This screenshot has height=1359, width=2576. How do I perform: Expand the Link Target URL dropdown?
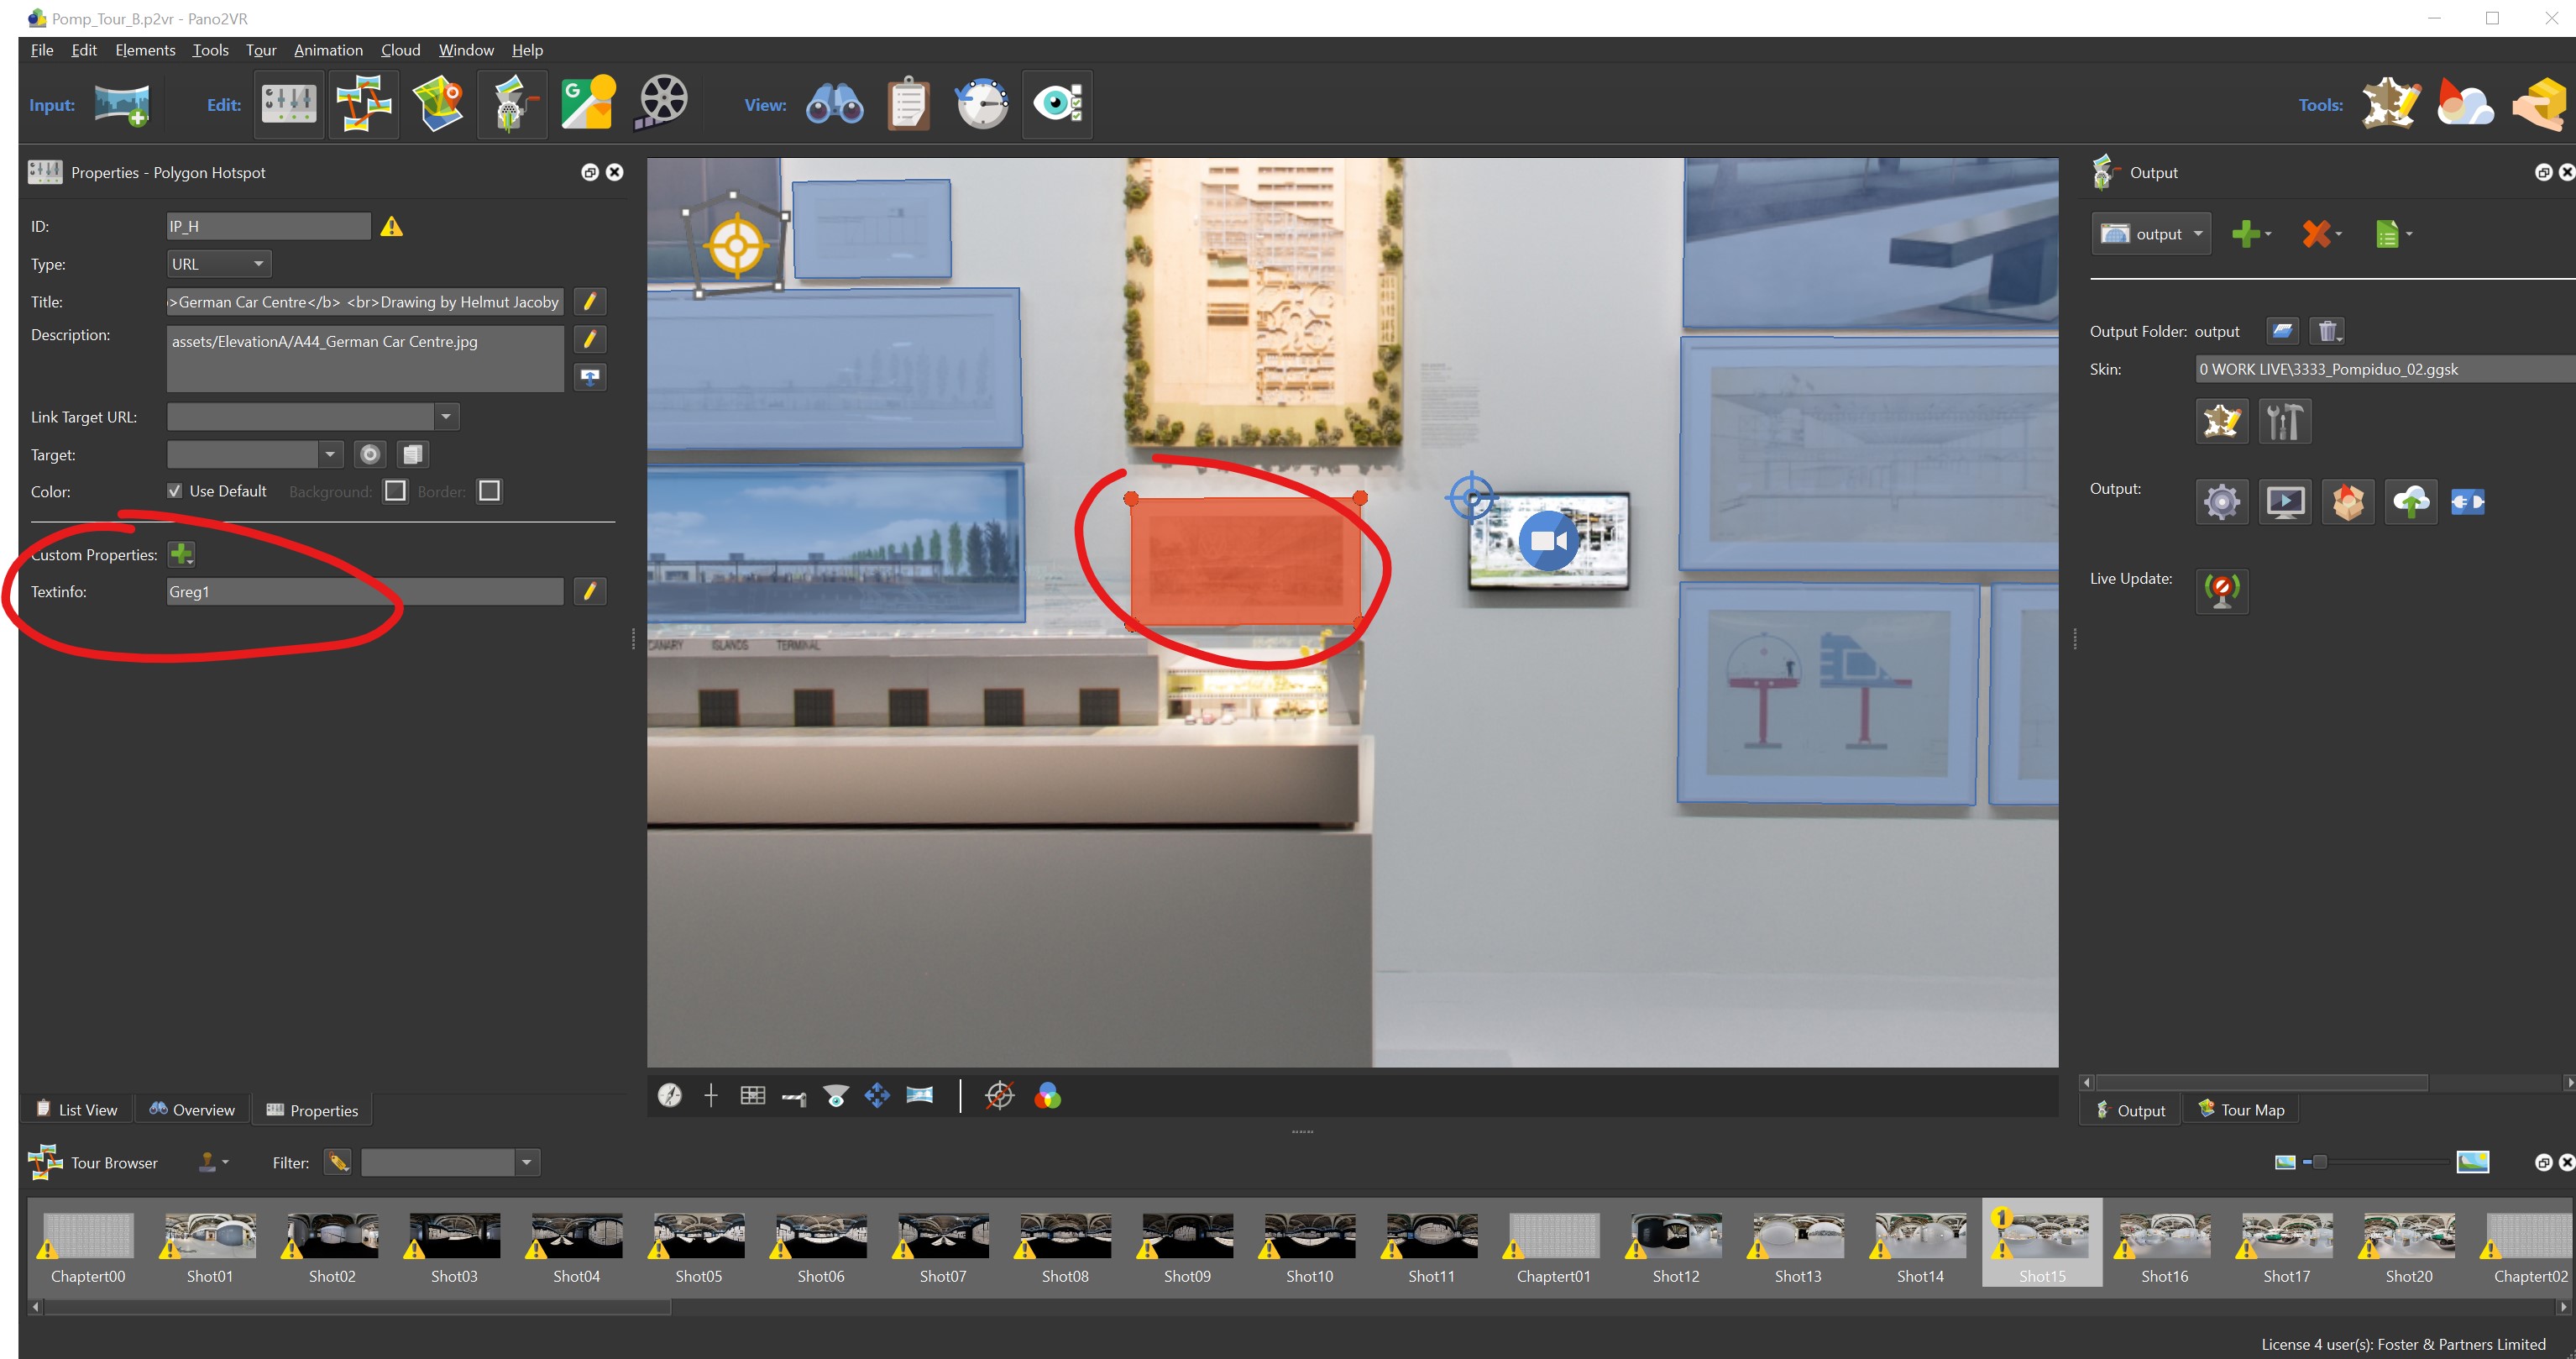click(445, 416)
